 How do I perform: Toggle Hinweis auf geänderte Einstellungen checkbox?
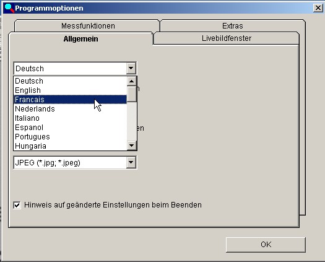[17, 205]
